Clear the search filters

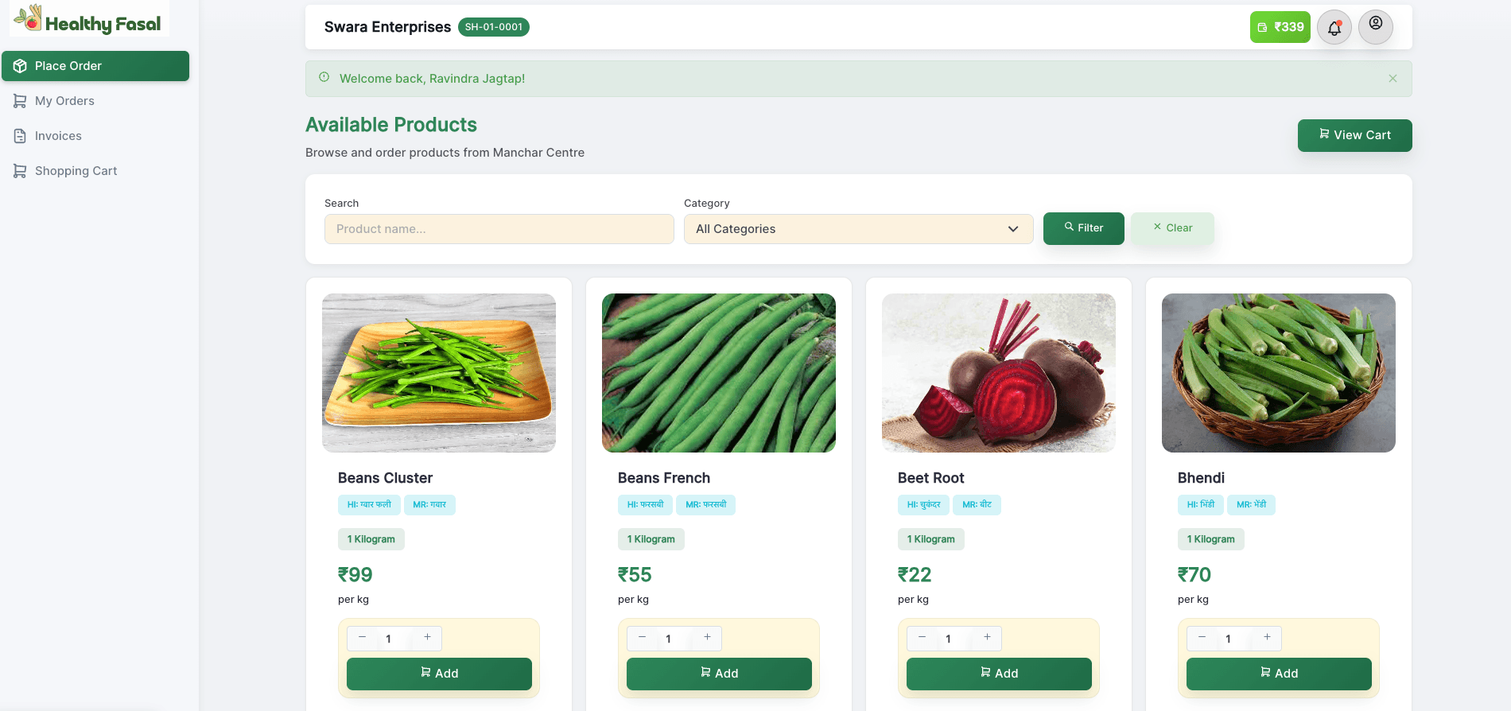[x=1172, y=228]
